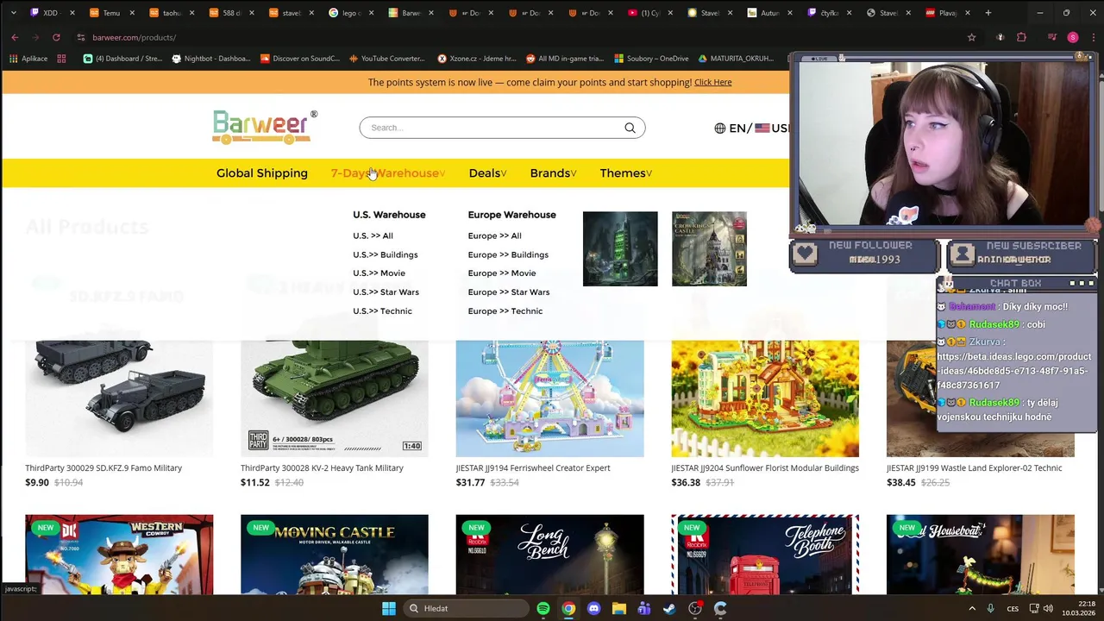Select 'Europe >> Buildings' submenu entry
The width and height of the screenshot is (1104, 621).
coord(508,254)
